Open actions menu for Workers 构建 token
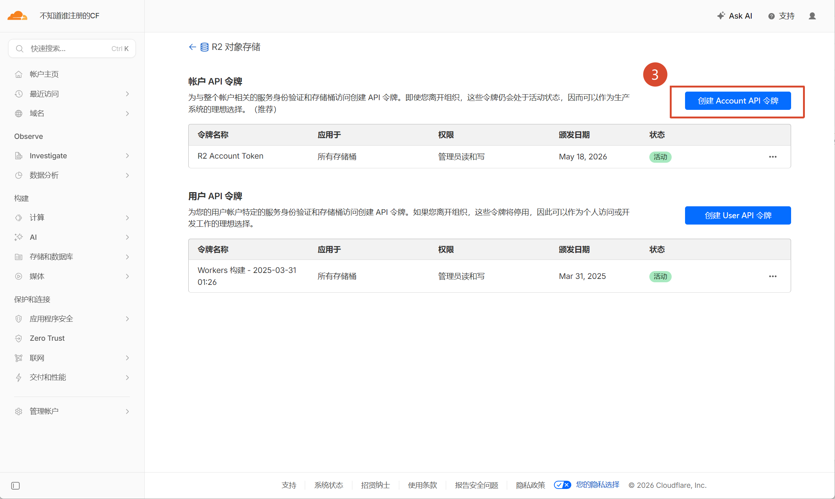Viewport: 835px width, 499px height. click(773, 276)
